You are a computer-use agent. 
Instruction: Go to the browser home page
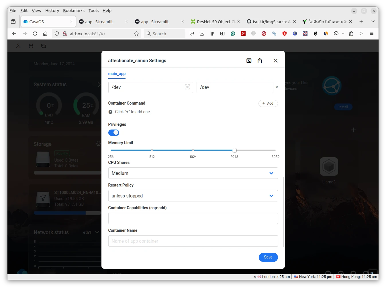(45, 34)
